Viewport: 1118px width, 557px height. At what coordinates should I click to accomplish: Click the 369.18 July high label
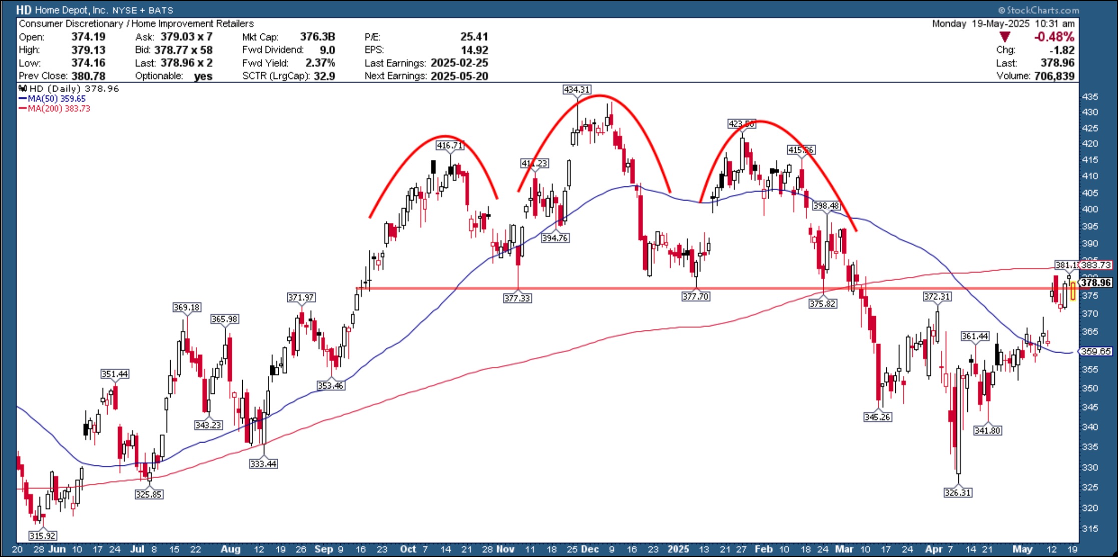click(187, 307)
